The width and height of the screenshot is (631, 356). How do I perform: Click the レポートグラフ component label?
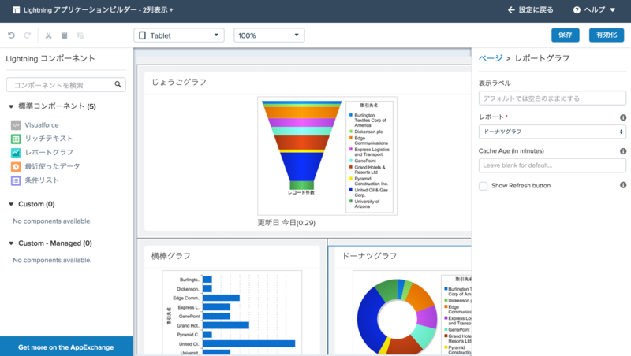click(49, 152)
